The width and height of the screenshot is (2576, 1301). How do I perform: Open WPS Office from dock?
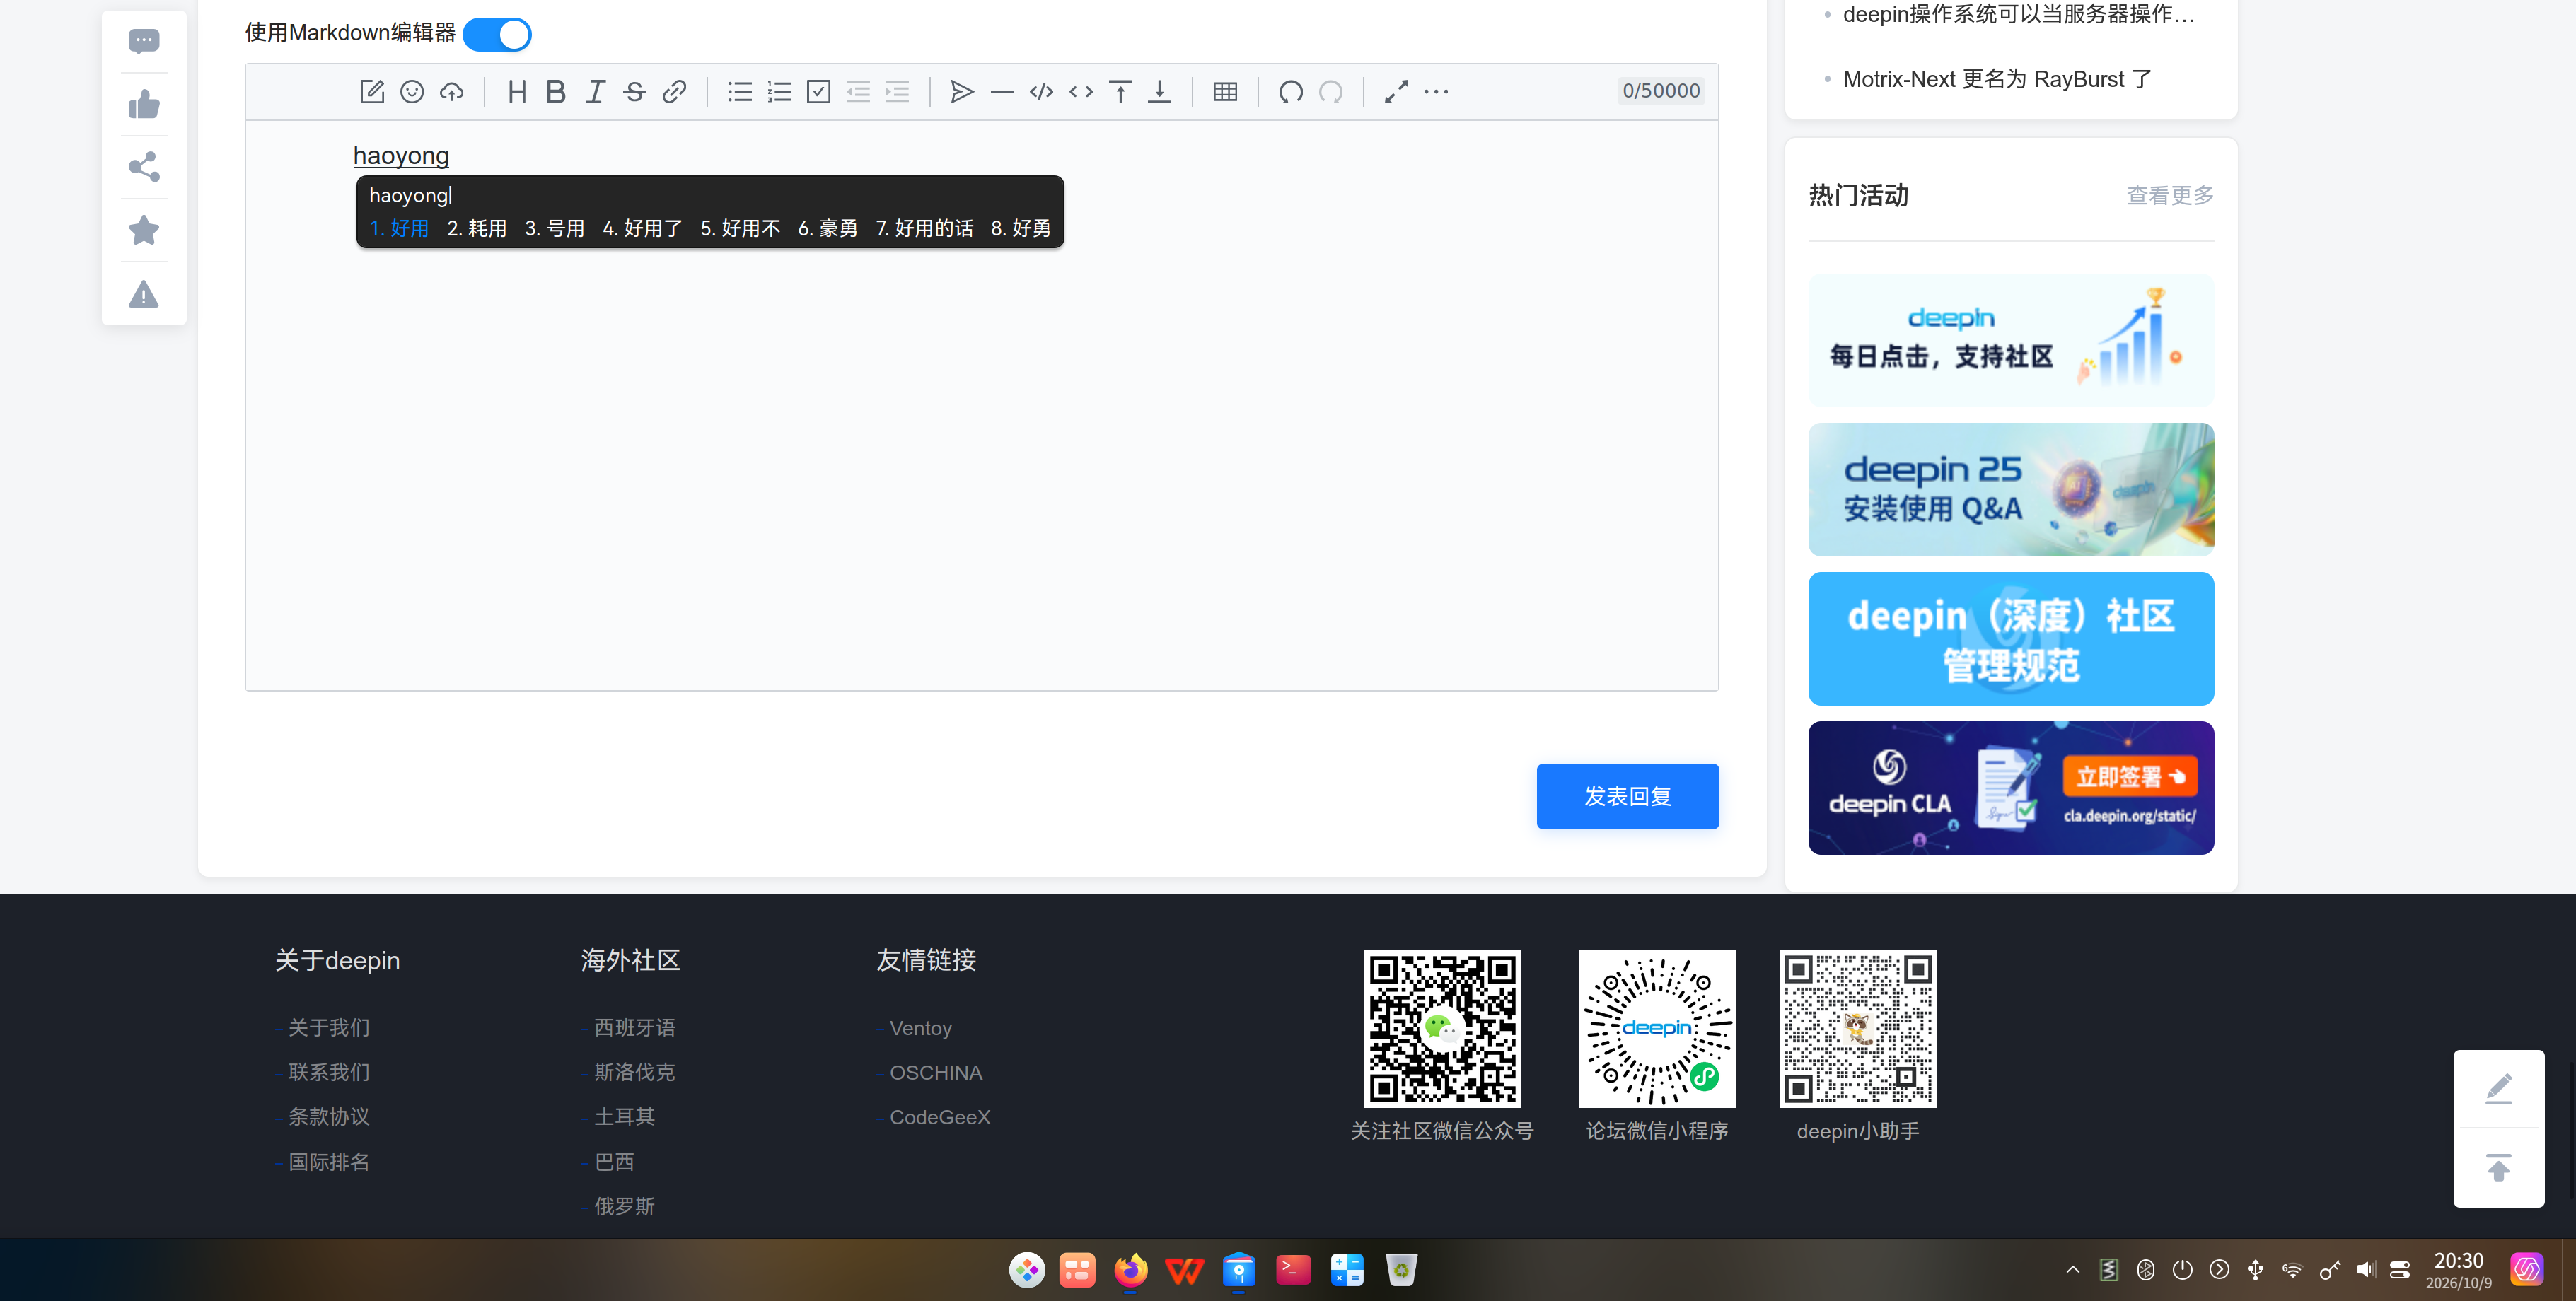pyautogui.click(x=1185, y=1270)
